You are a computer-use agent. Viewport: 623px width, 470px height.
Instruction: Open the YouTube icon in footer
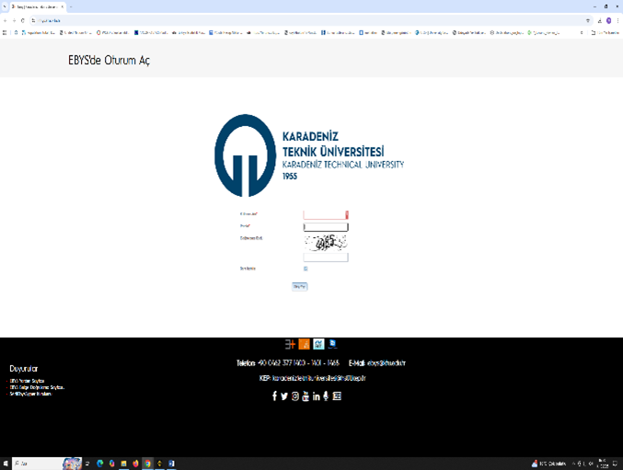coord(306,396)
